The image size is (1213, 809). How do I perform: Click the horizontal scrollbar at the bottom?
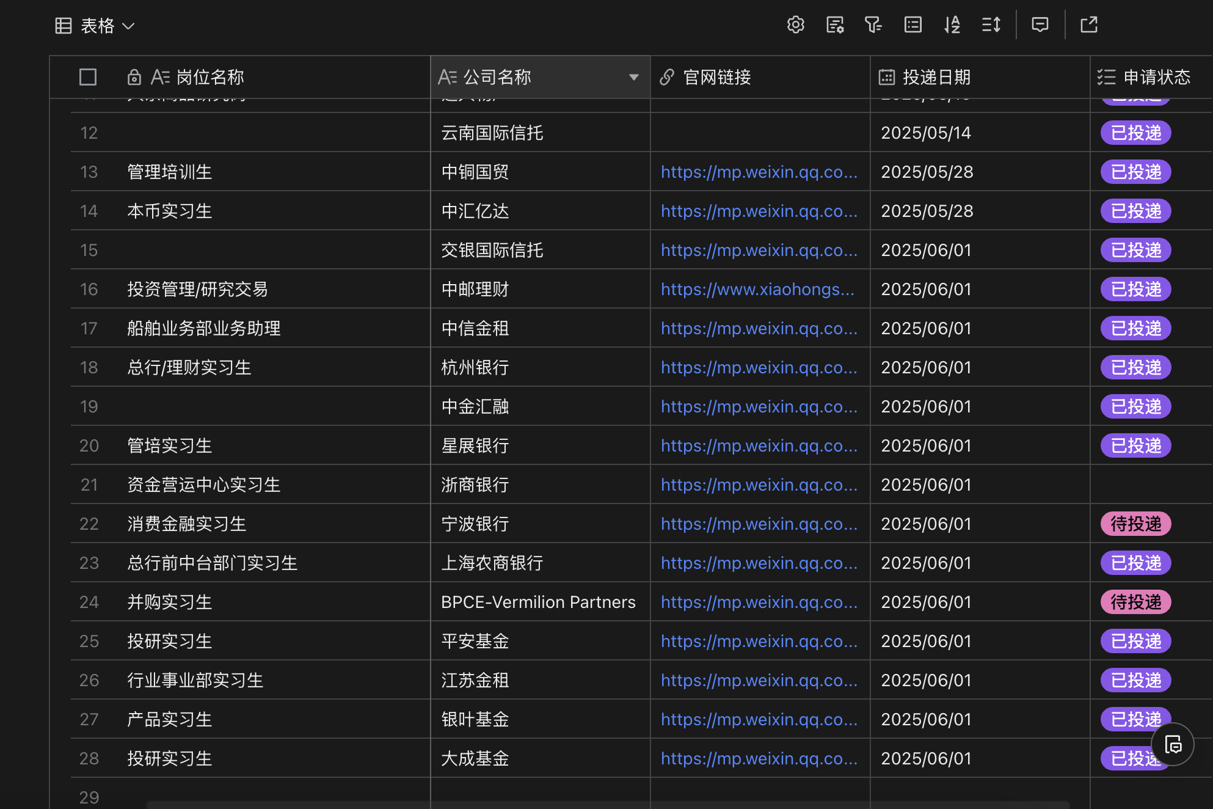[608, 805]
